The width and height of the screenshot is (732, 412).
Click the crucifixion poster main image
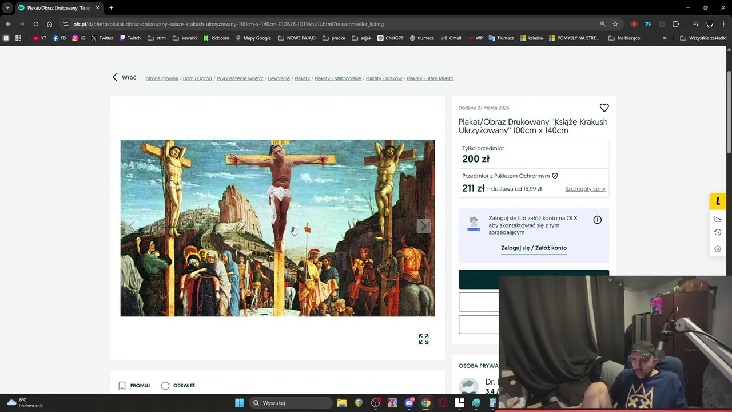277,228
